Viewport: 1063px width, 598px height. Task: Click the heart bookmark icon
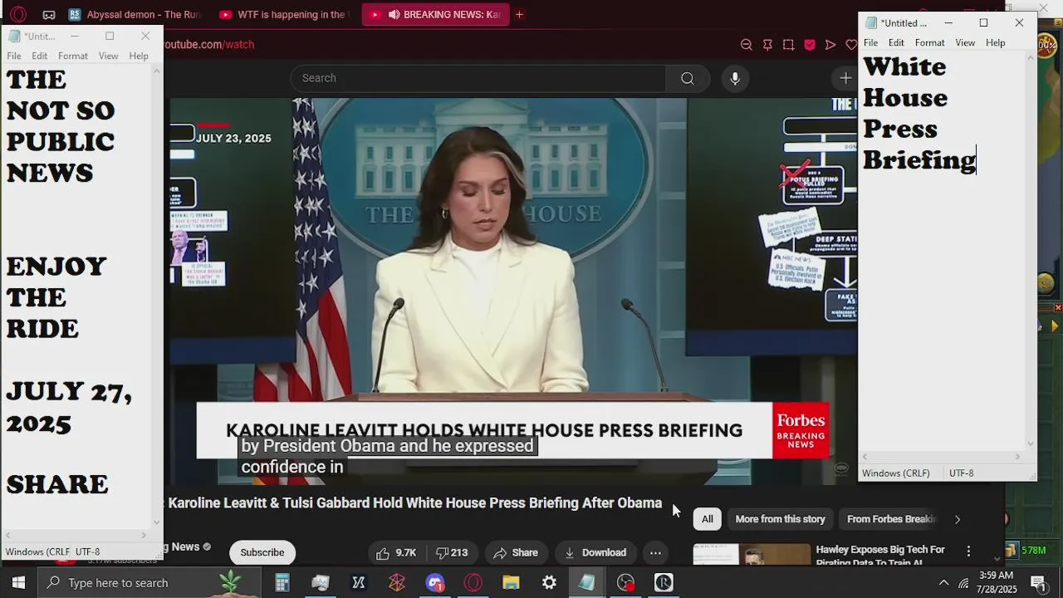pyautogui.click(x=851, y=44)
